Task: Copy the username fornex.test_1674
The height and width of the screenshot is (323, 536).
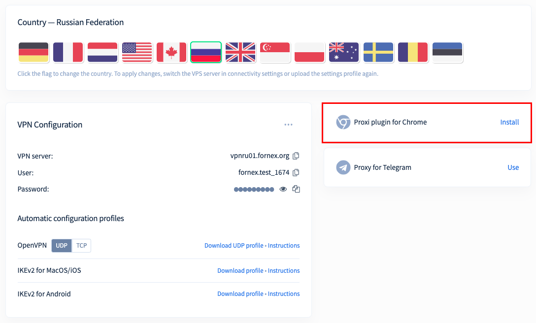Action: click(x=296, y=172)
